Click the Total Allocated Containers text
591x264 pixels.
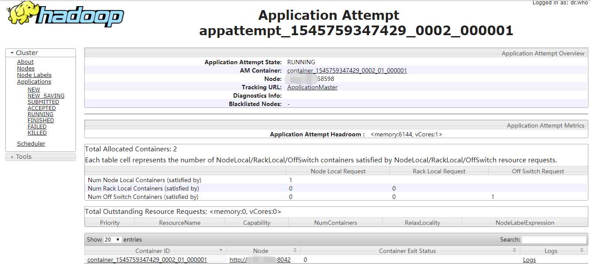(x=131, y=149)
